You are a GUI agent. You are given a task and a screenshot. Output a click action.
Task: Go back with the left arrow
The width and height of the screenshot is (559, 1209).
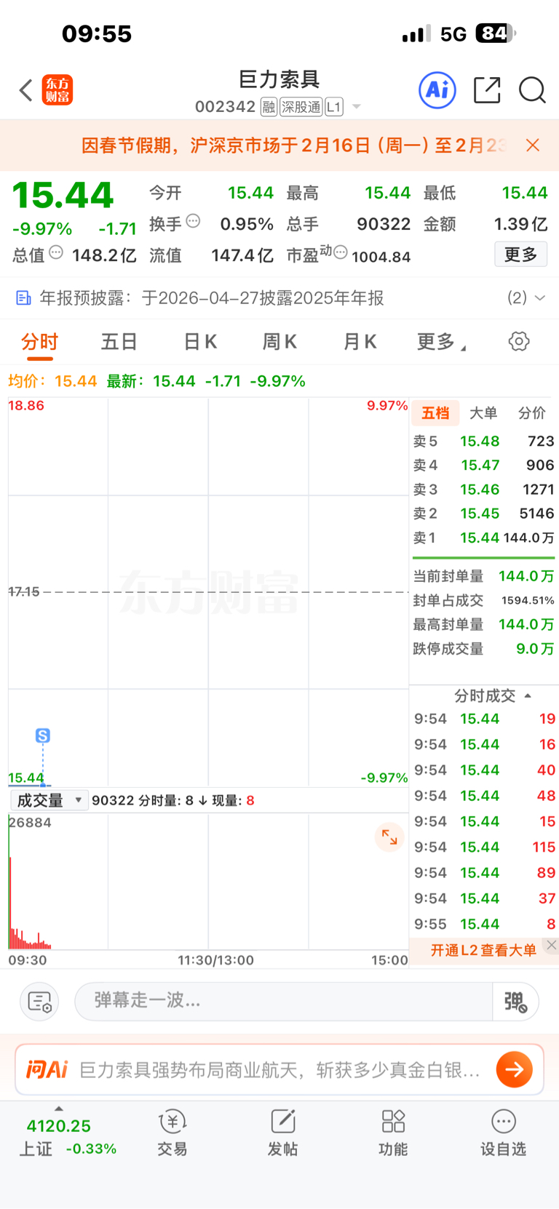coord(26,91)
